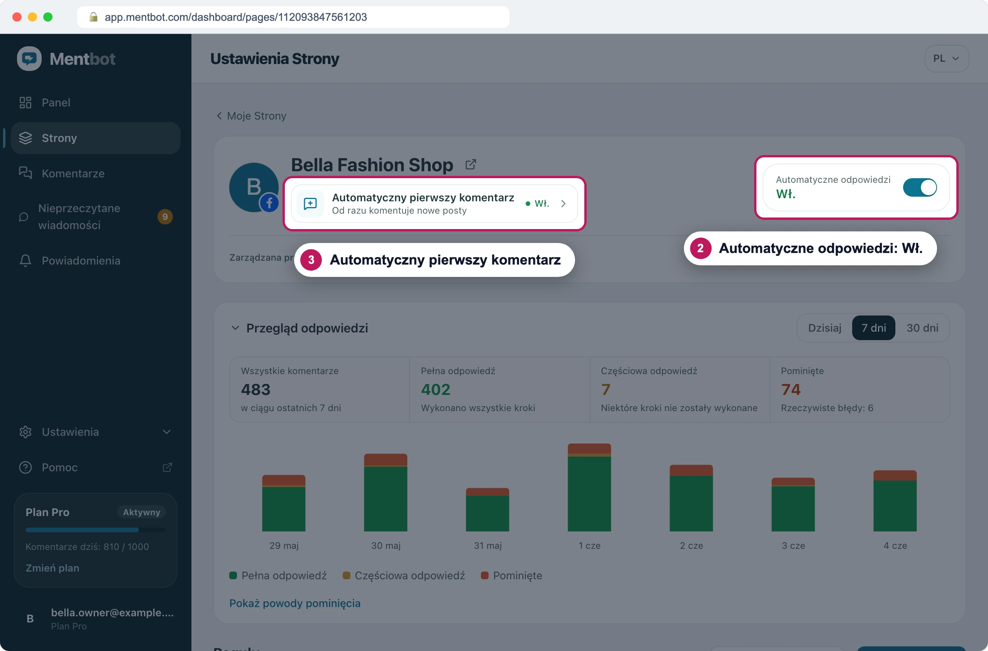Screen dimensions: 988x651
Task: Click the unread messages badge showing 9
Action: (165, 217)
